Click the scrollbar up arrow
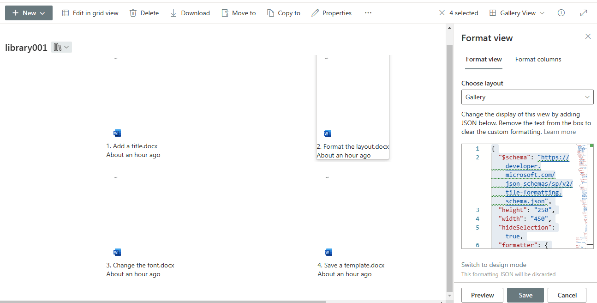This screenshot has width=597, height=303. click(x=450, y=27)
